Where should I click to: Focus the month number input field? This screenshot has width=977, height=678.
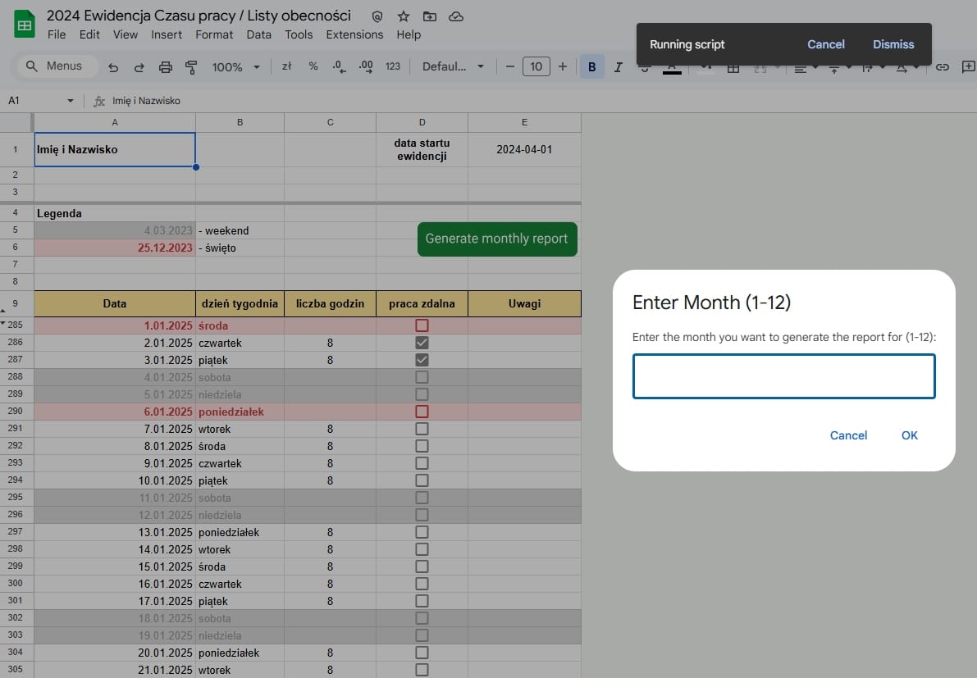tap(784, 376)
